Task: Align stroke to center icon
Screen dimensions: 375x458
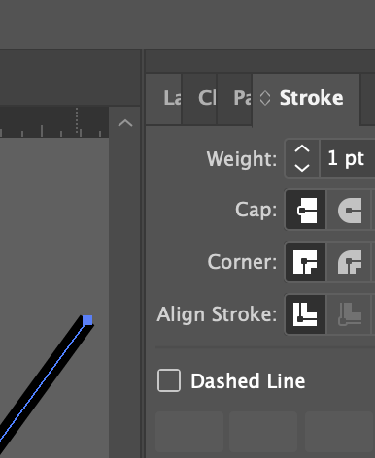Action: tap(305, 314)
